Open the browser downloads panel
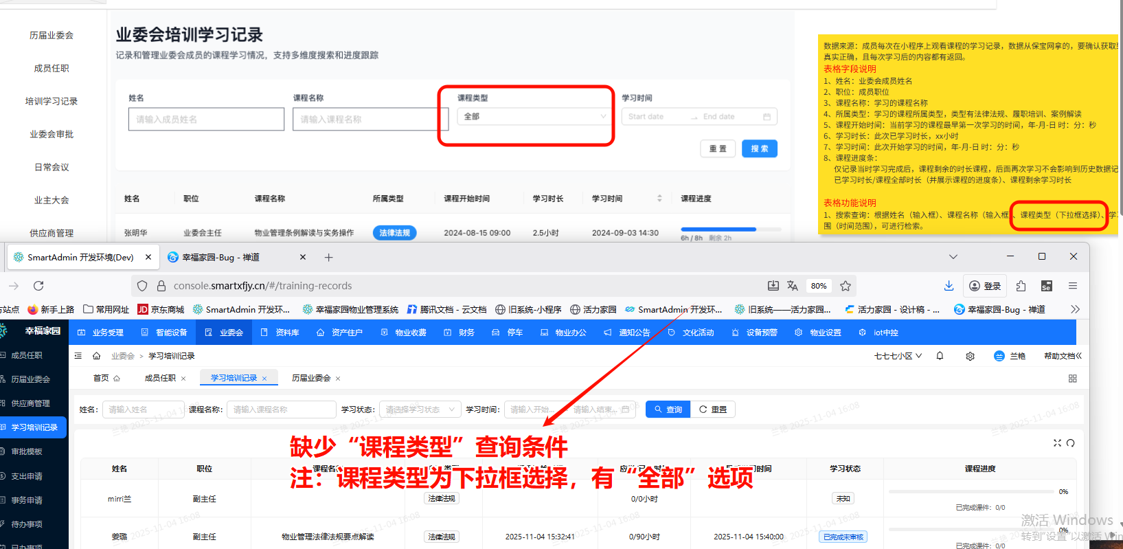Screen dimensions: 1123x549 949,286
